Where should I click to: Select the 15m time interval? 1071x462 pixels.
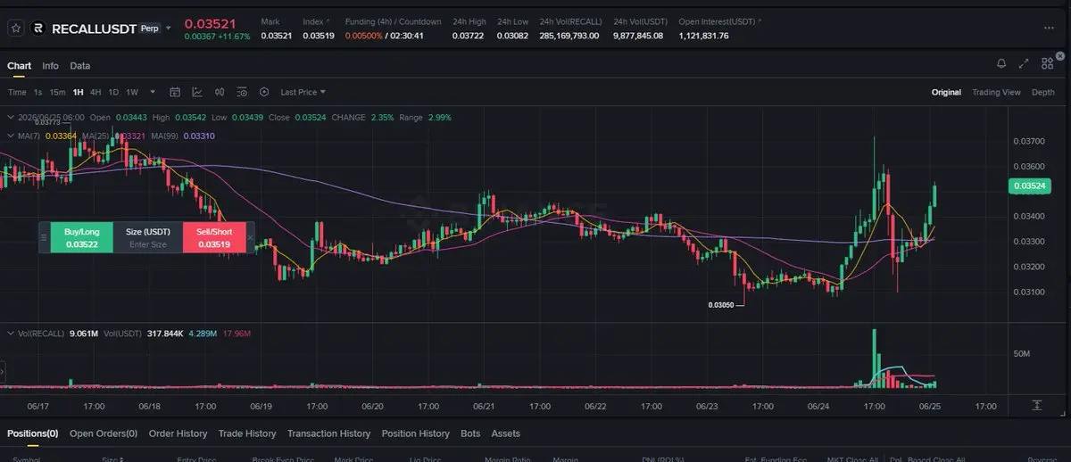[57, 92]
